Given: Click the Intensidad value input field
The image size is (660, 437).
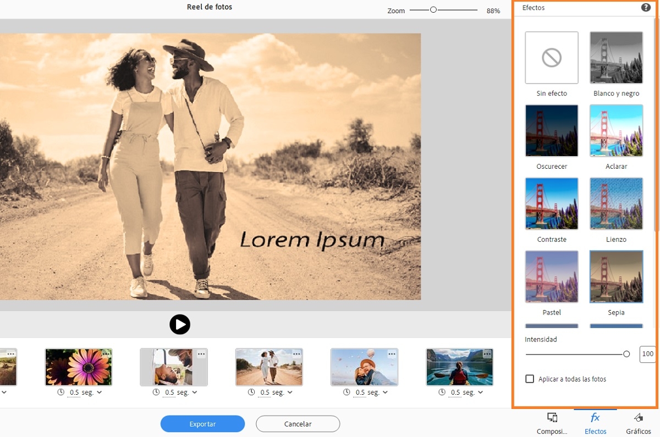Looking at the screenshot, I should click(x=647, y=354).
